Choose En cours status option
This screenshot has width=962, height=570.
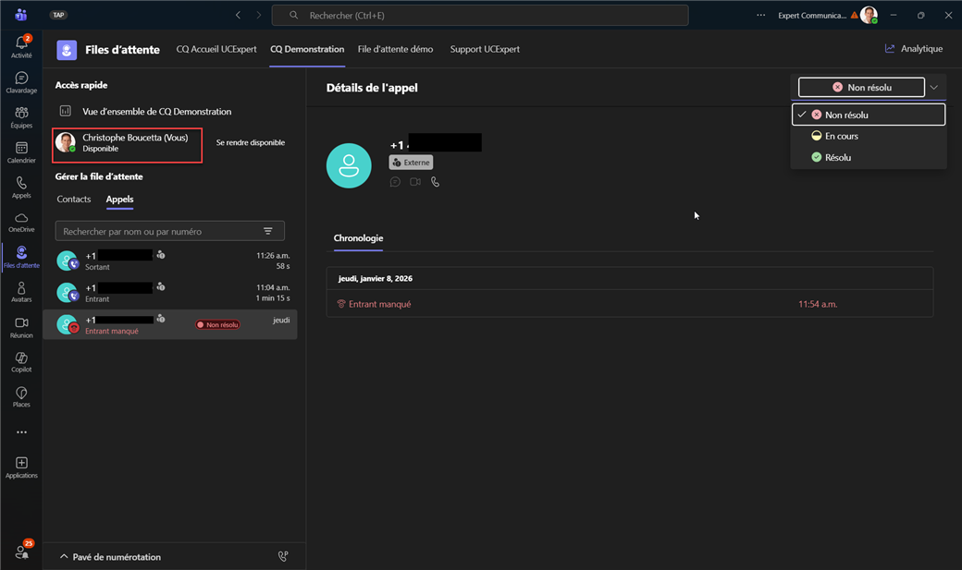tap(841, 136)
